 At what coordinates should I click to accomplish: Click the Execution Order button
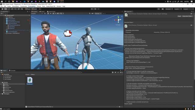tap(187, 16)
